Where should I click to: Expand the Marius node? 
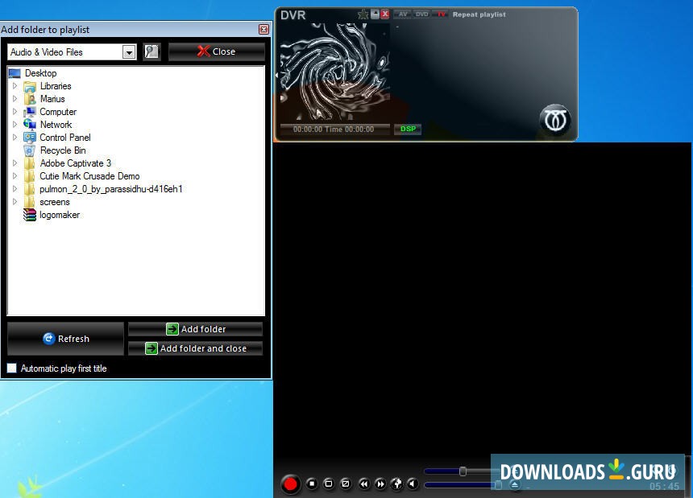pyautogui.click(x=15, y=98)
